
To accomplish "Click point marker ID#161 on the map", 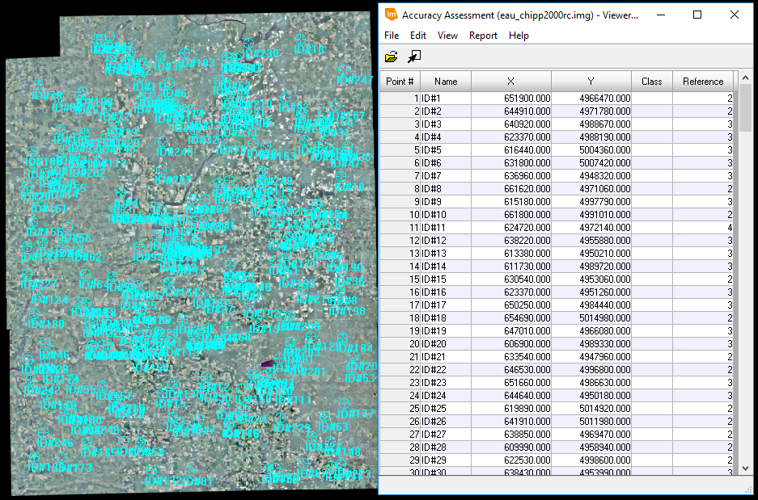I will pos(38,199).
